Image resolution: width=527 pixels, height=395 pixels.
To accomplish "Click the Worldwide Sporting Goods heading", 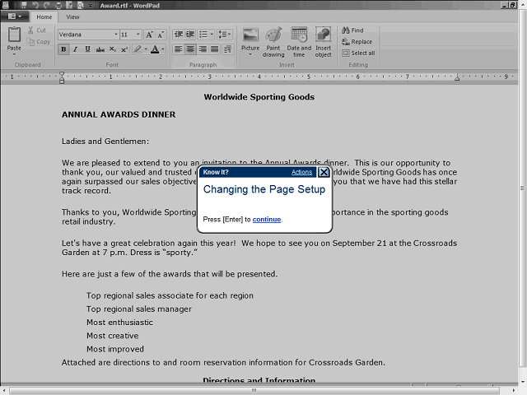I will point(259,97).
